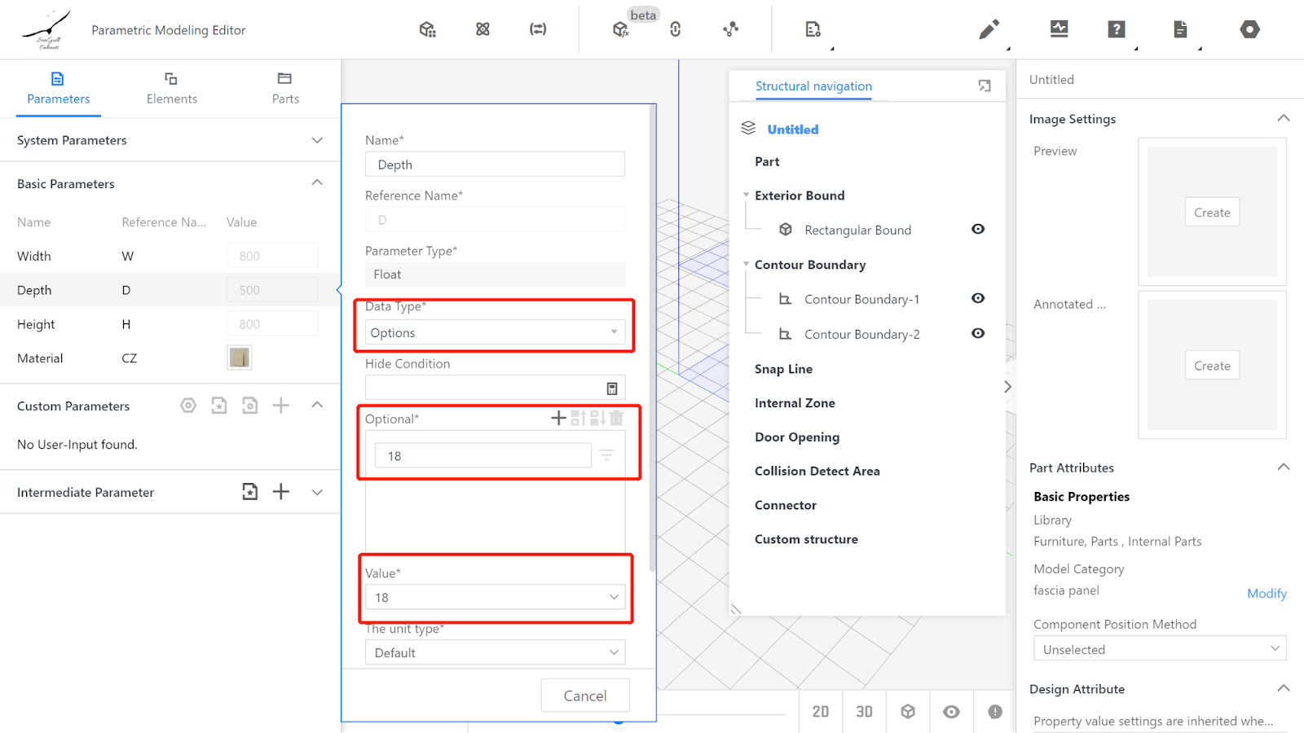This screenshot has width=1304, height=733.
Task: Open the document settings tool in toolbar
Action: point(813,29)
